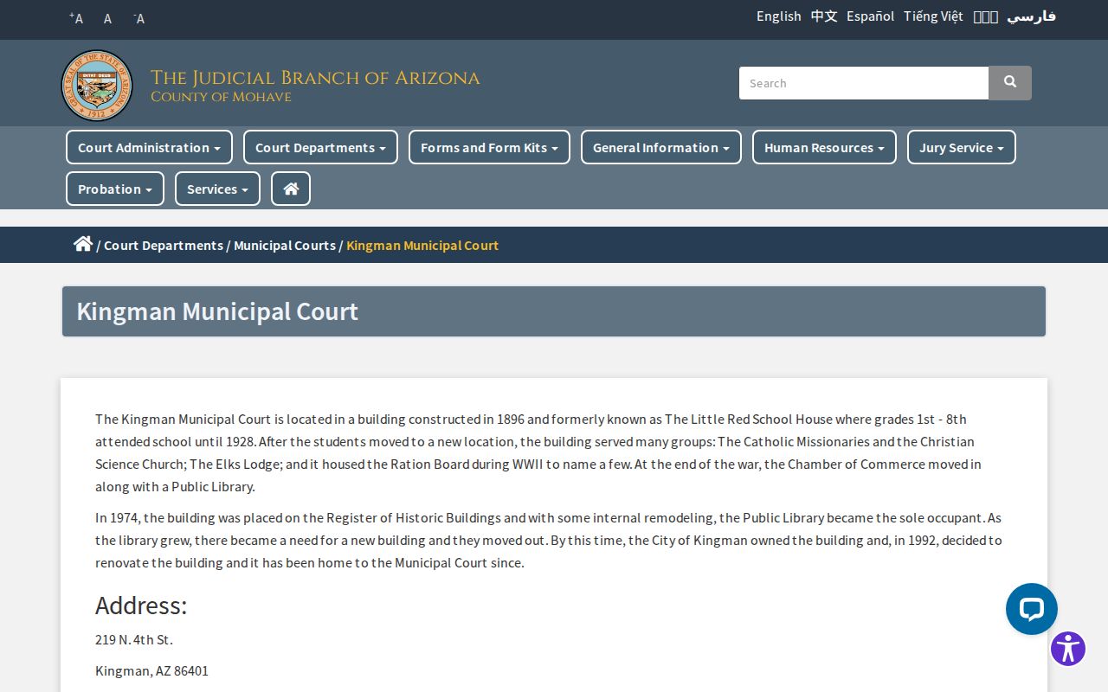Open the live chat bubble
Image resolution: width=1108 pixels, height=692 pixels.
(x=1032, y=609)
